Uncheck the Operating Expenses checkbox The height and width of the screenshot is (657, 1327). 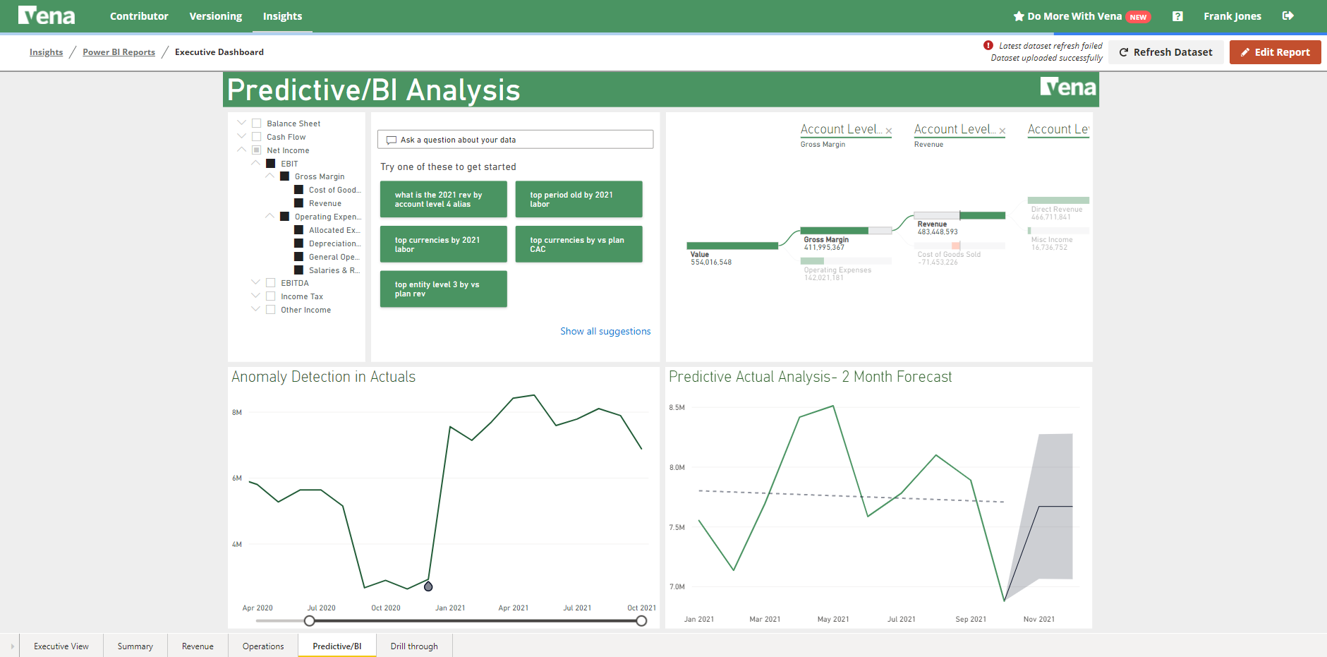click(x=284, y=217)
